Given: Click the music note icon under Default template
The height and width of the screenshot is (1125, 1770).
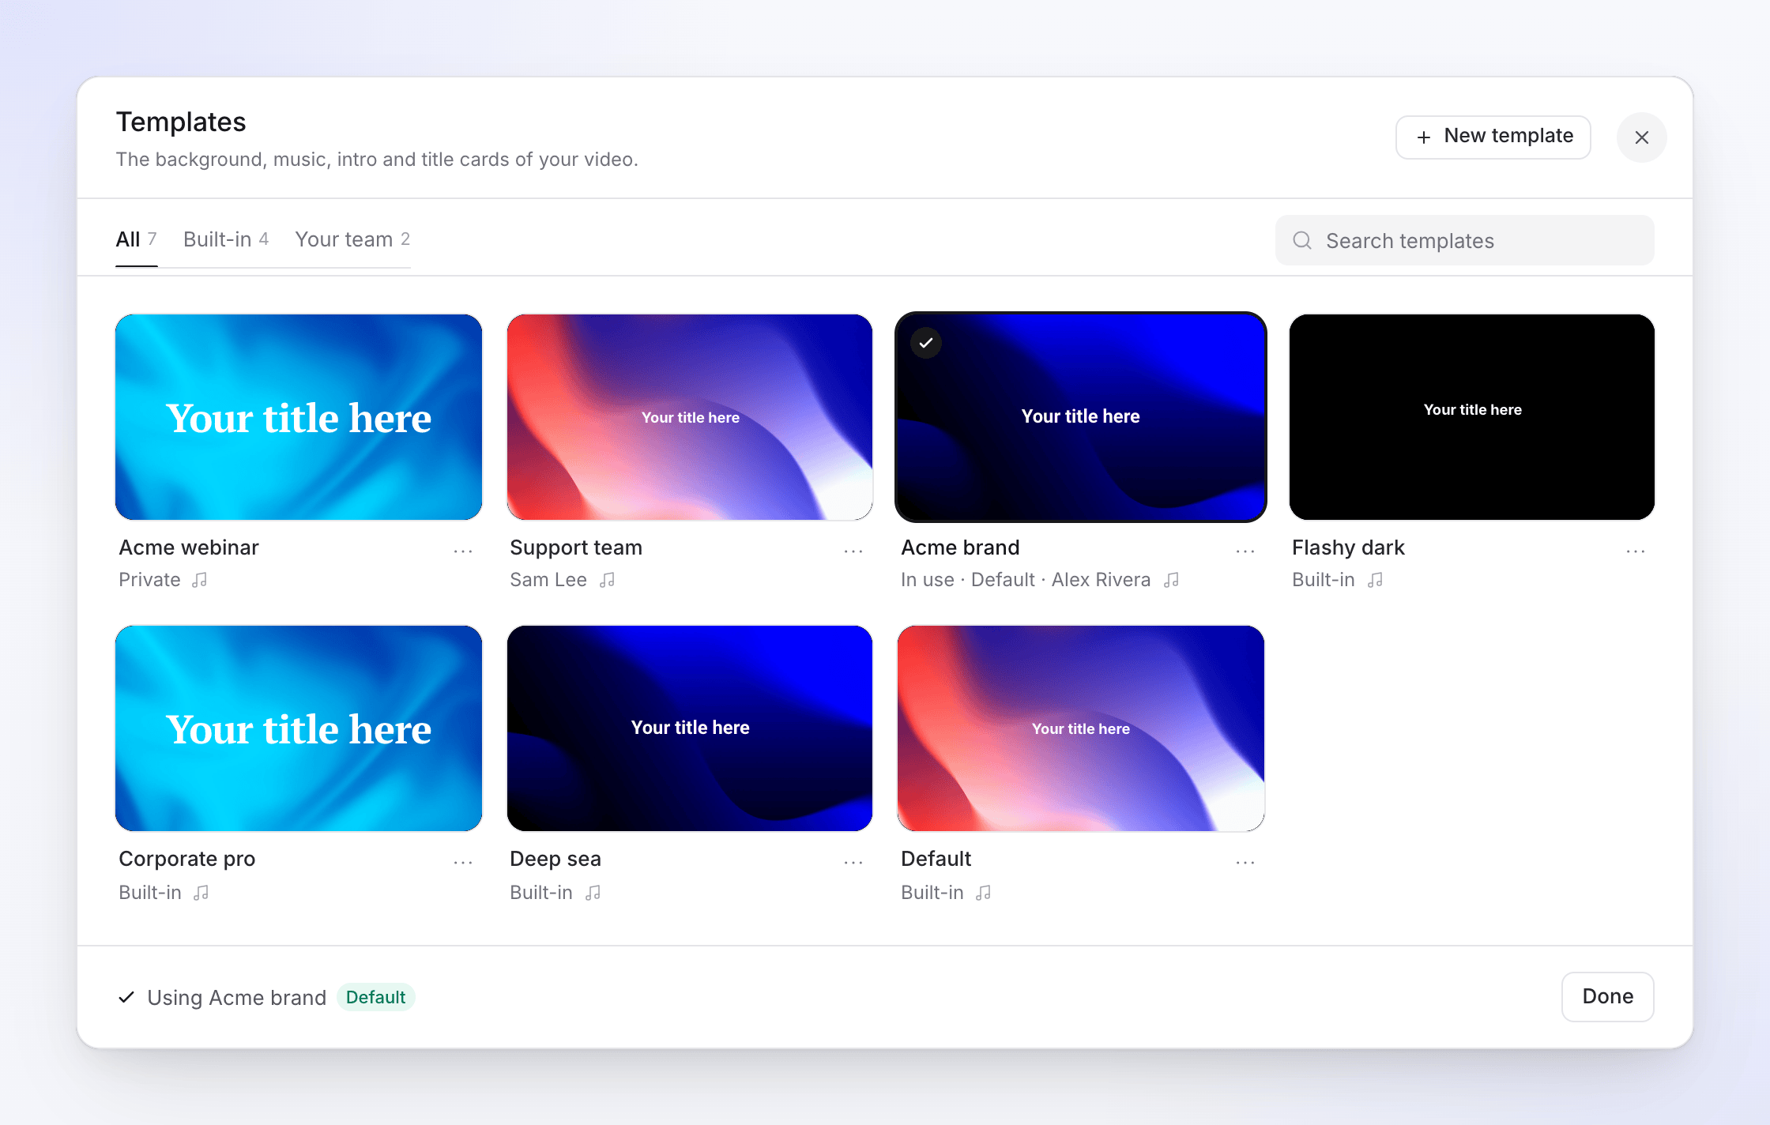Looking at the screenshot, I should [983, 893].
